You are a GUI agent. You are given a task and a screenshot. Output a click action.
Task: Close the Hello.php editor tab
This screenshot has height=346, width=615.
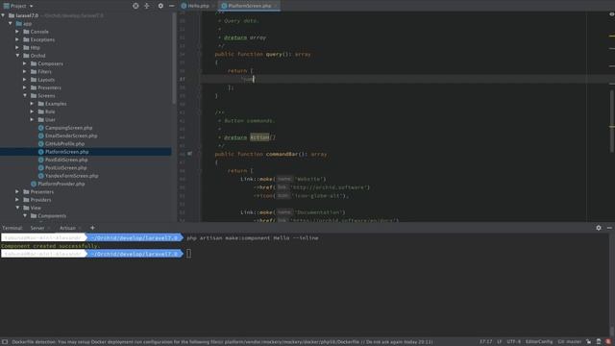click(x=213, y=6)
